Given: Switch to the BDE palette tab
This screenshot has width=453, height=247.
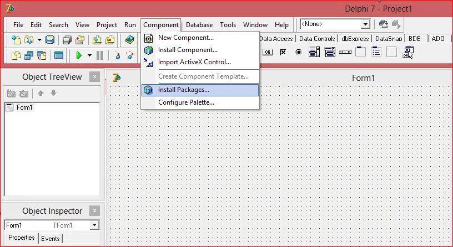Looking at the screenshot, I should point(415,38).
